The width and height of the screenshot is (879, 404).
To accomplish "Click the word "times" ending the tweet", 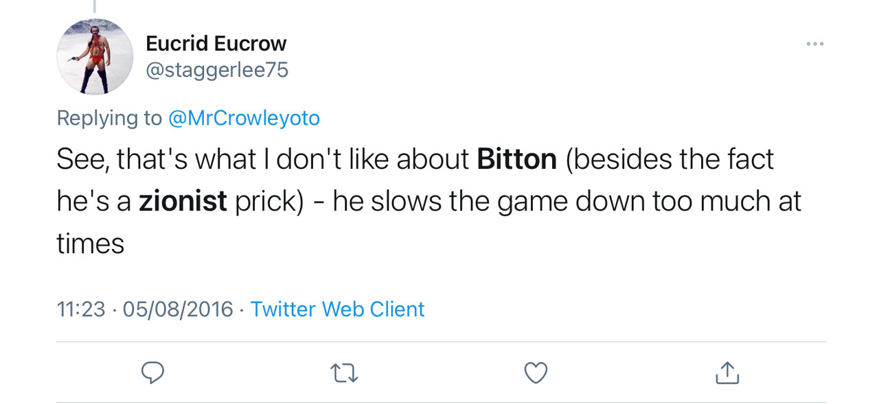I will (90, 243).
